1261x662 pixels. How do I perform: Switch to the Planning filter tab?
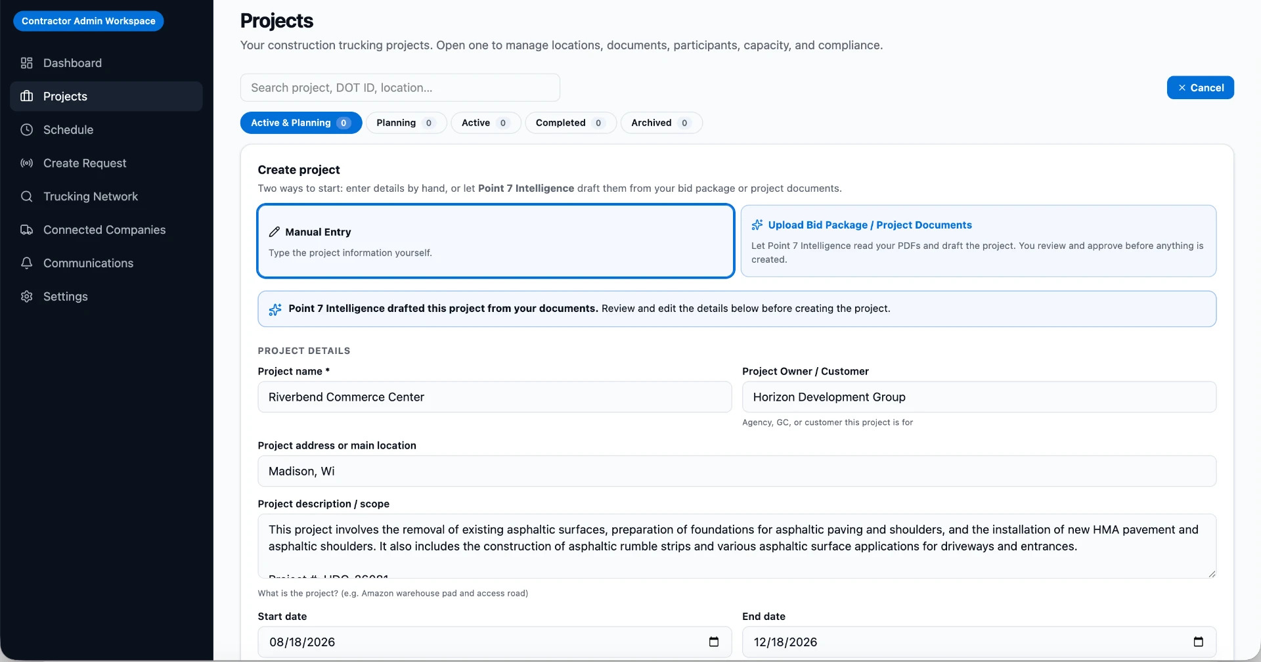tap(406, 123)
